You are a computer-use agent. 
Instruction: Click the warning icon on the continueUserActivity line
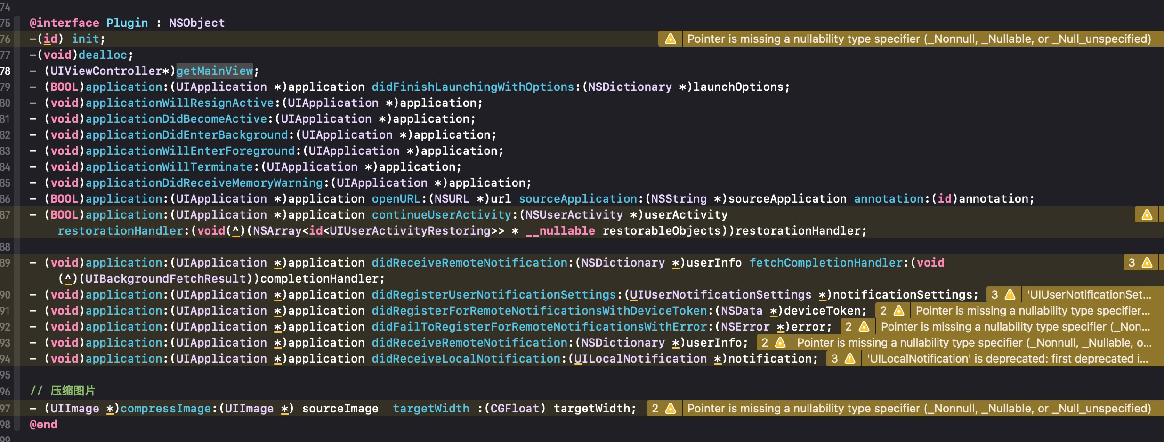[1147, 215]
